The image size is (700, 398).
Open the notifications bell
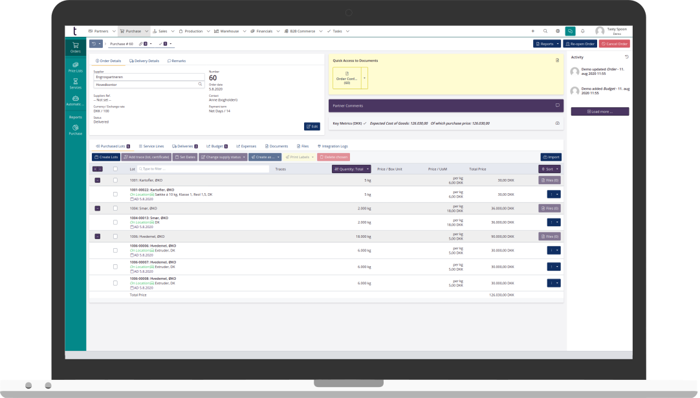pyautogui.click(x=582, y=31)
